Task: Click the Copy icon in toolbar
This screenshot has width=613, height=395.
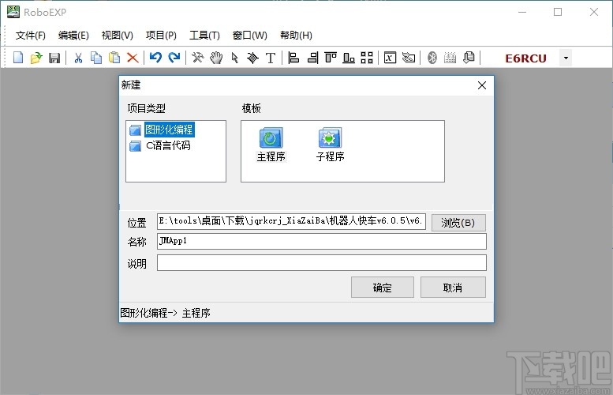Action: [x=96, y=58]
